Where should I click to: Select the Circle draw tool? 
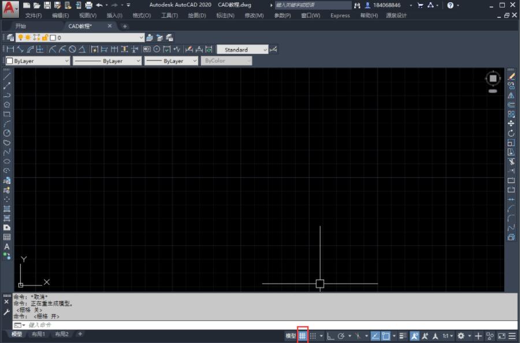7,133
